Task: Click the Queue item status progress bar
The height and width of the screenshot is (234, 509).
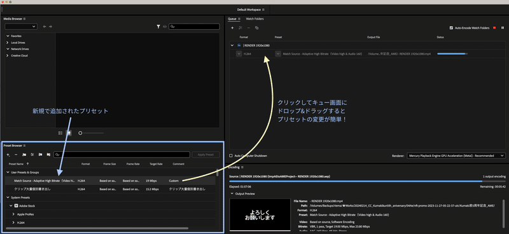Action: [452, 54]
